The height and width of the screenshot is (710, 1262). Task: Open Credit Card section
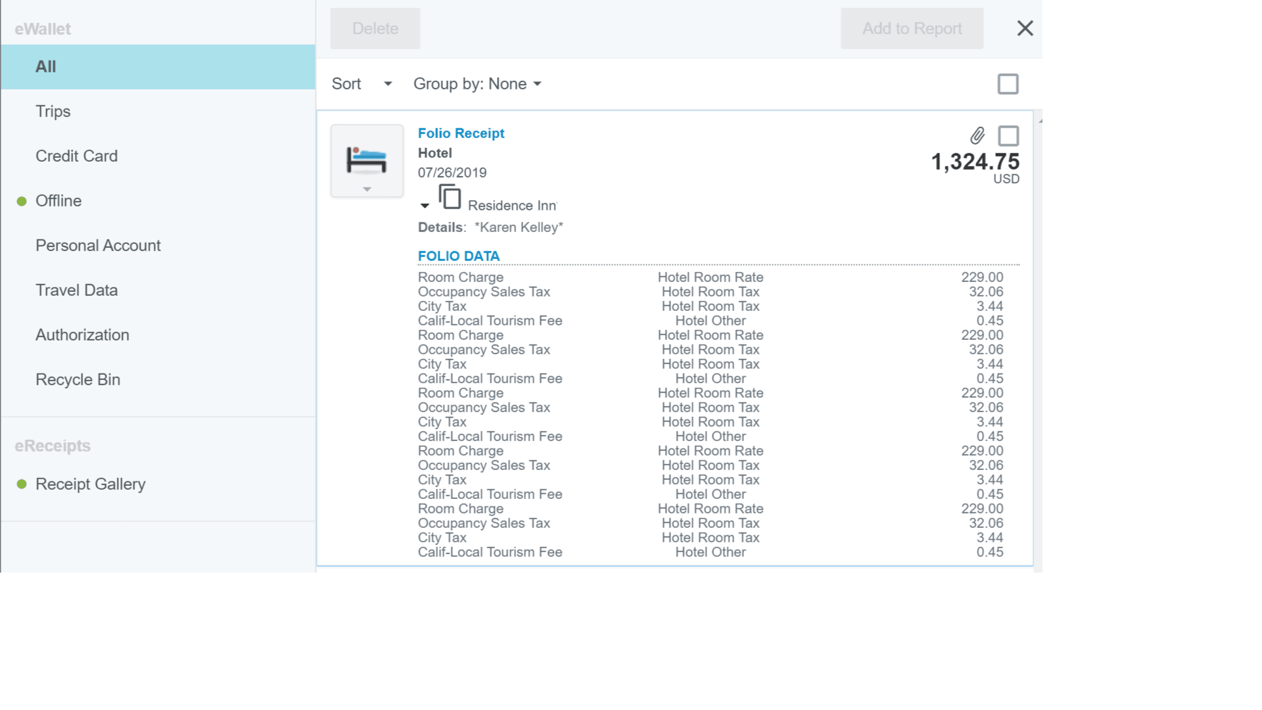coord(76,156)
